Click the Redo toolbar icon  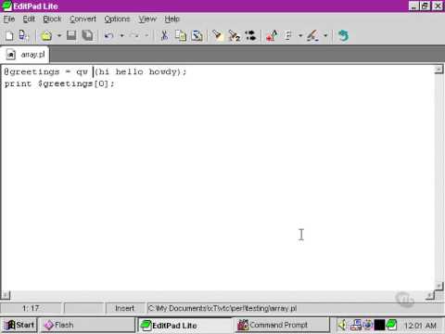coord(134,36)
